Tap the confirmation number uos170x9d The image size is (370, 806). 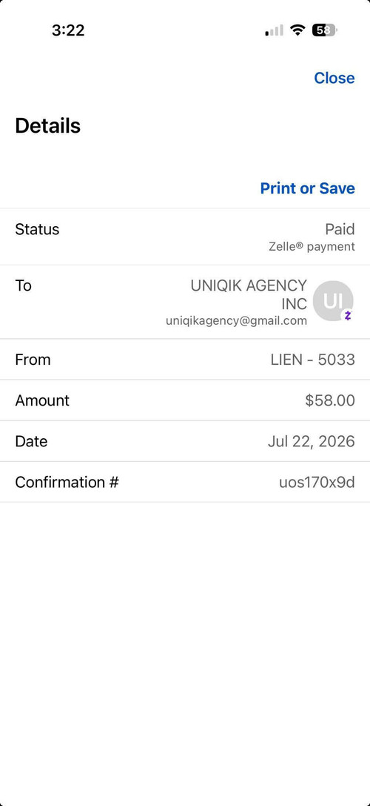pos(317,483)
